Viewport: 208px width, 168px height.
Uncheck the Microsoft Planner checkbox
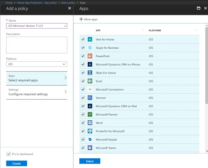pos(83,114)
